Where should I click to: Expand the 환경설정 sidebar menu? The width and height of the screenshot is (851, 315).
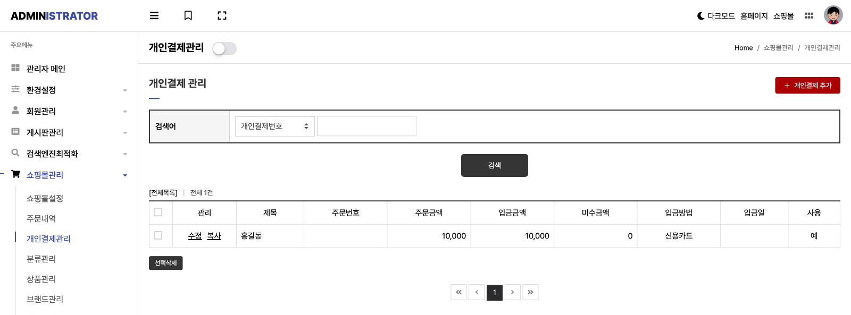[x=69, y=90]
